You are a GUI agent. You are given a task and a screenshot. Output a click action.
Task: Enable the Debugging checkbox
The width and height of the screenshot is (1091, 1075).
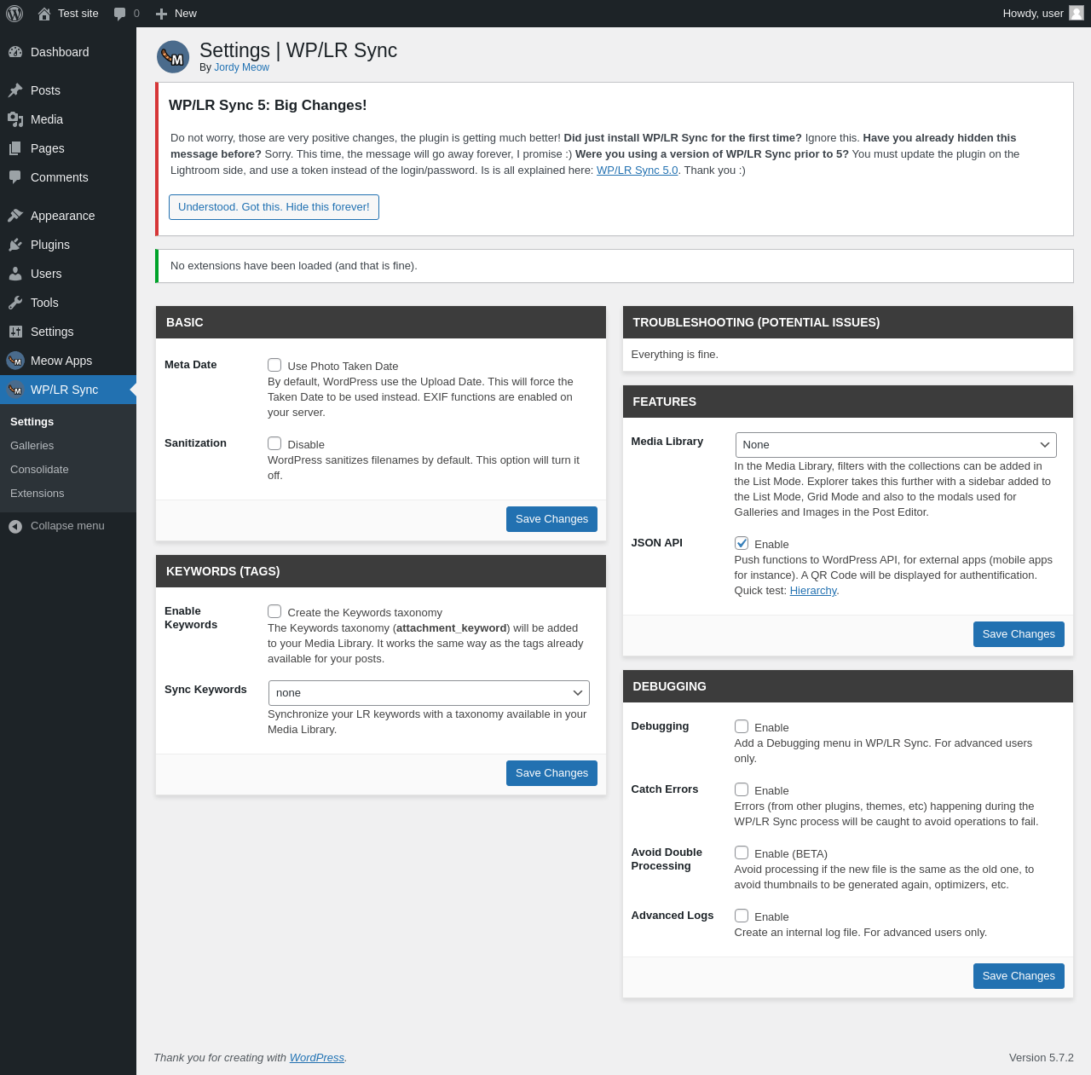pos(742,726)
